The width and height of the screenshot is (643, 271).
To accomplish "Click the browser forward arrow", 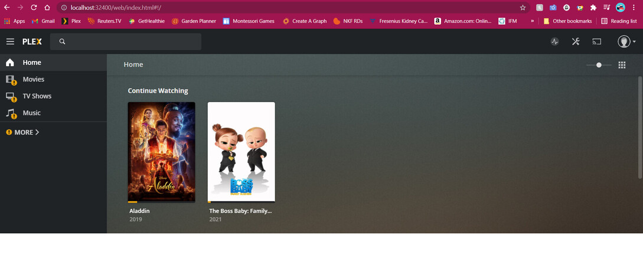I will 20,7.
